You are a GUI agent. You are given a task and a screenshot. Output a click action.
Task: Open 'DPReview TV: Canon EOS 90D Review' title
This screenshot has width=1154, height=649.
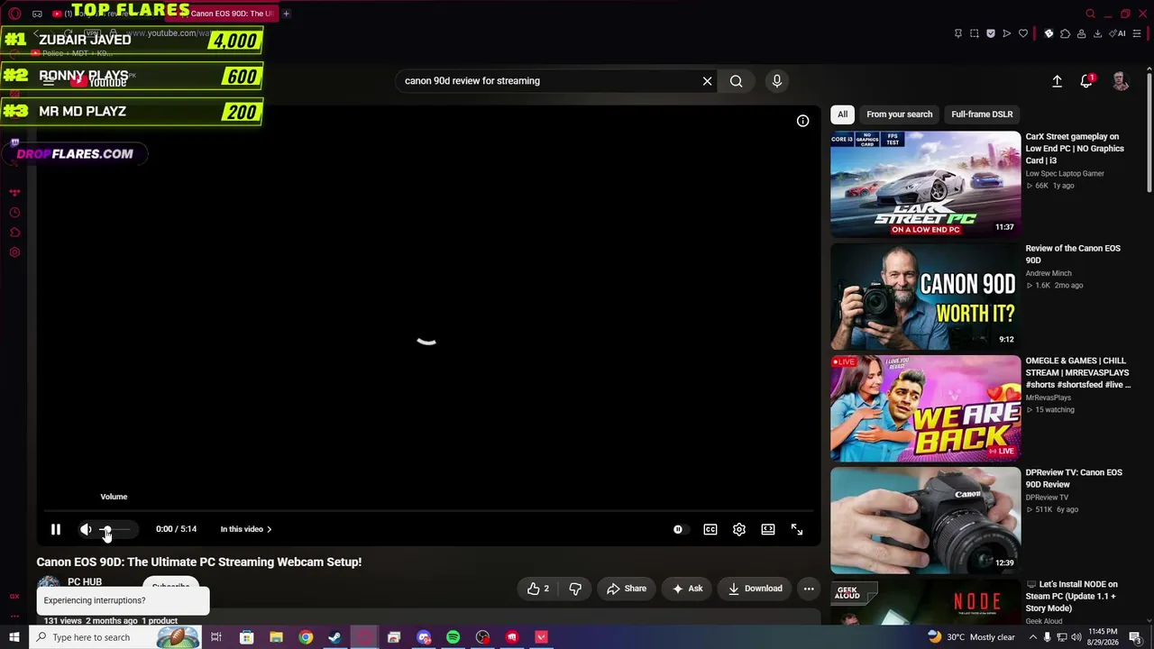pyautogui.click(x=1074, y=479)
